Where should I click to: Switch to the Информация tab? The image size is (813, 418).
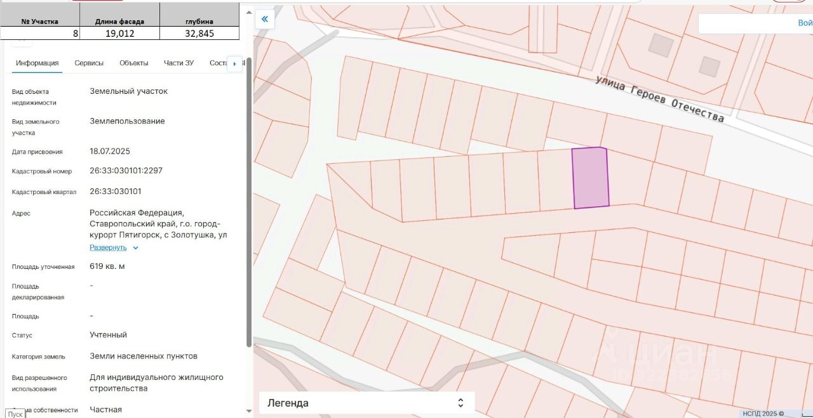point(37,63)
